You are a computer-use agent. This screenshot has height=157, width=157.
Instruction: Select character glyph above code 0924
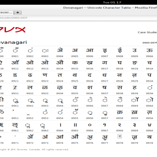[60, 75]
